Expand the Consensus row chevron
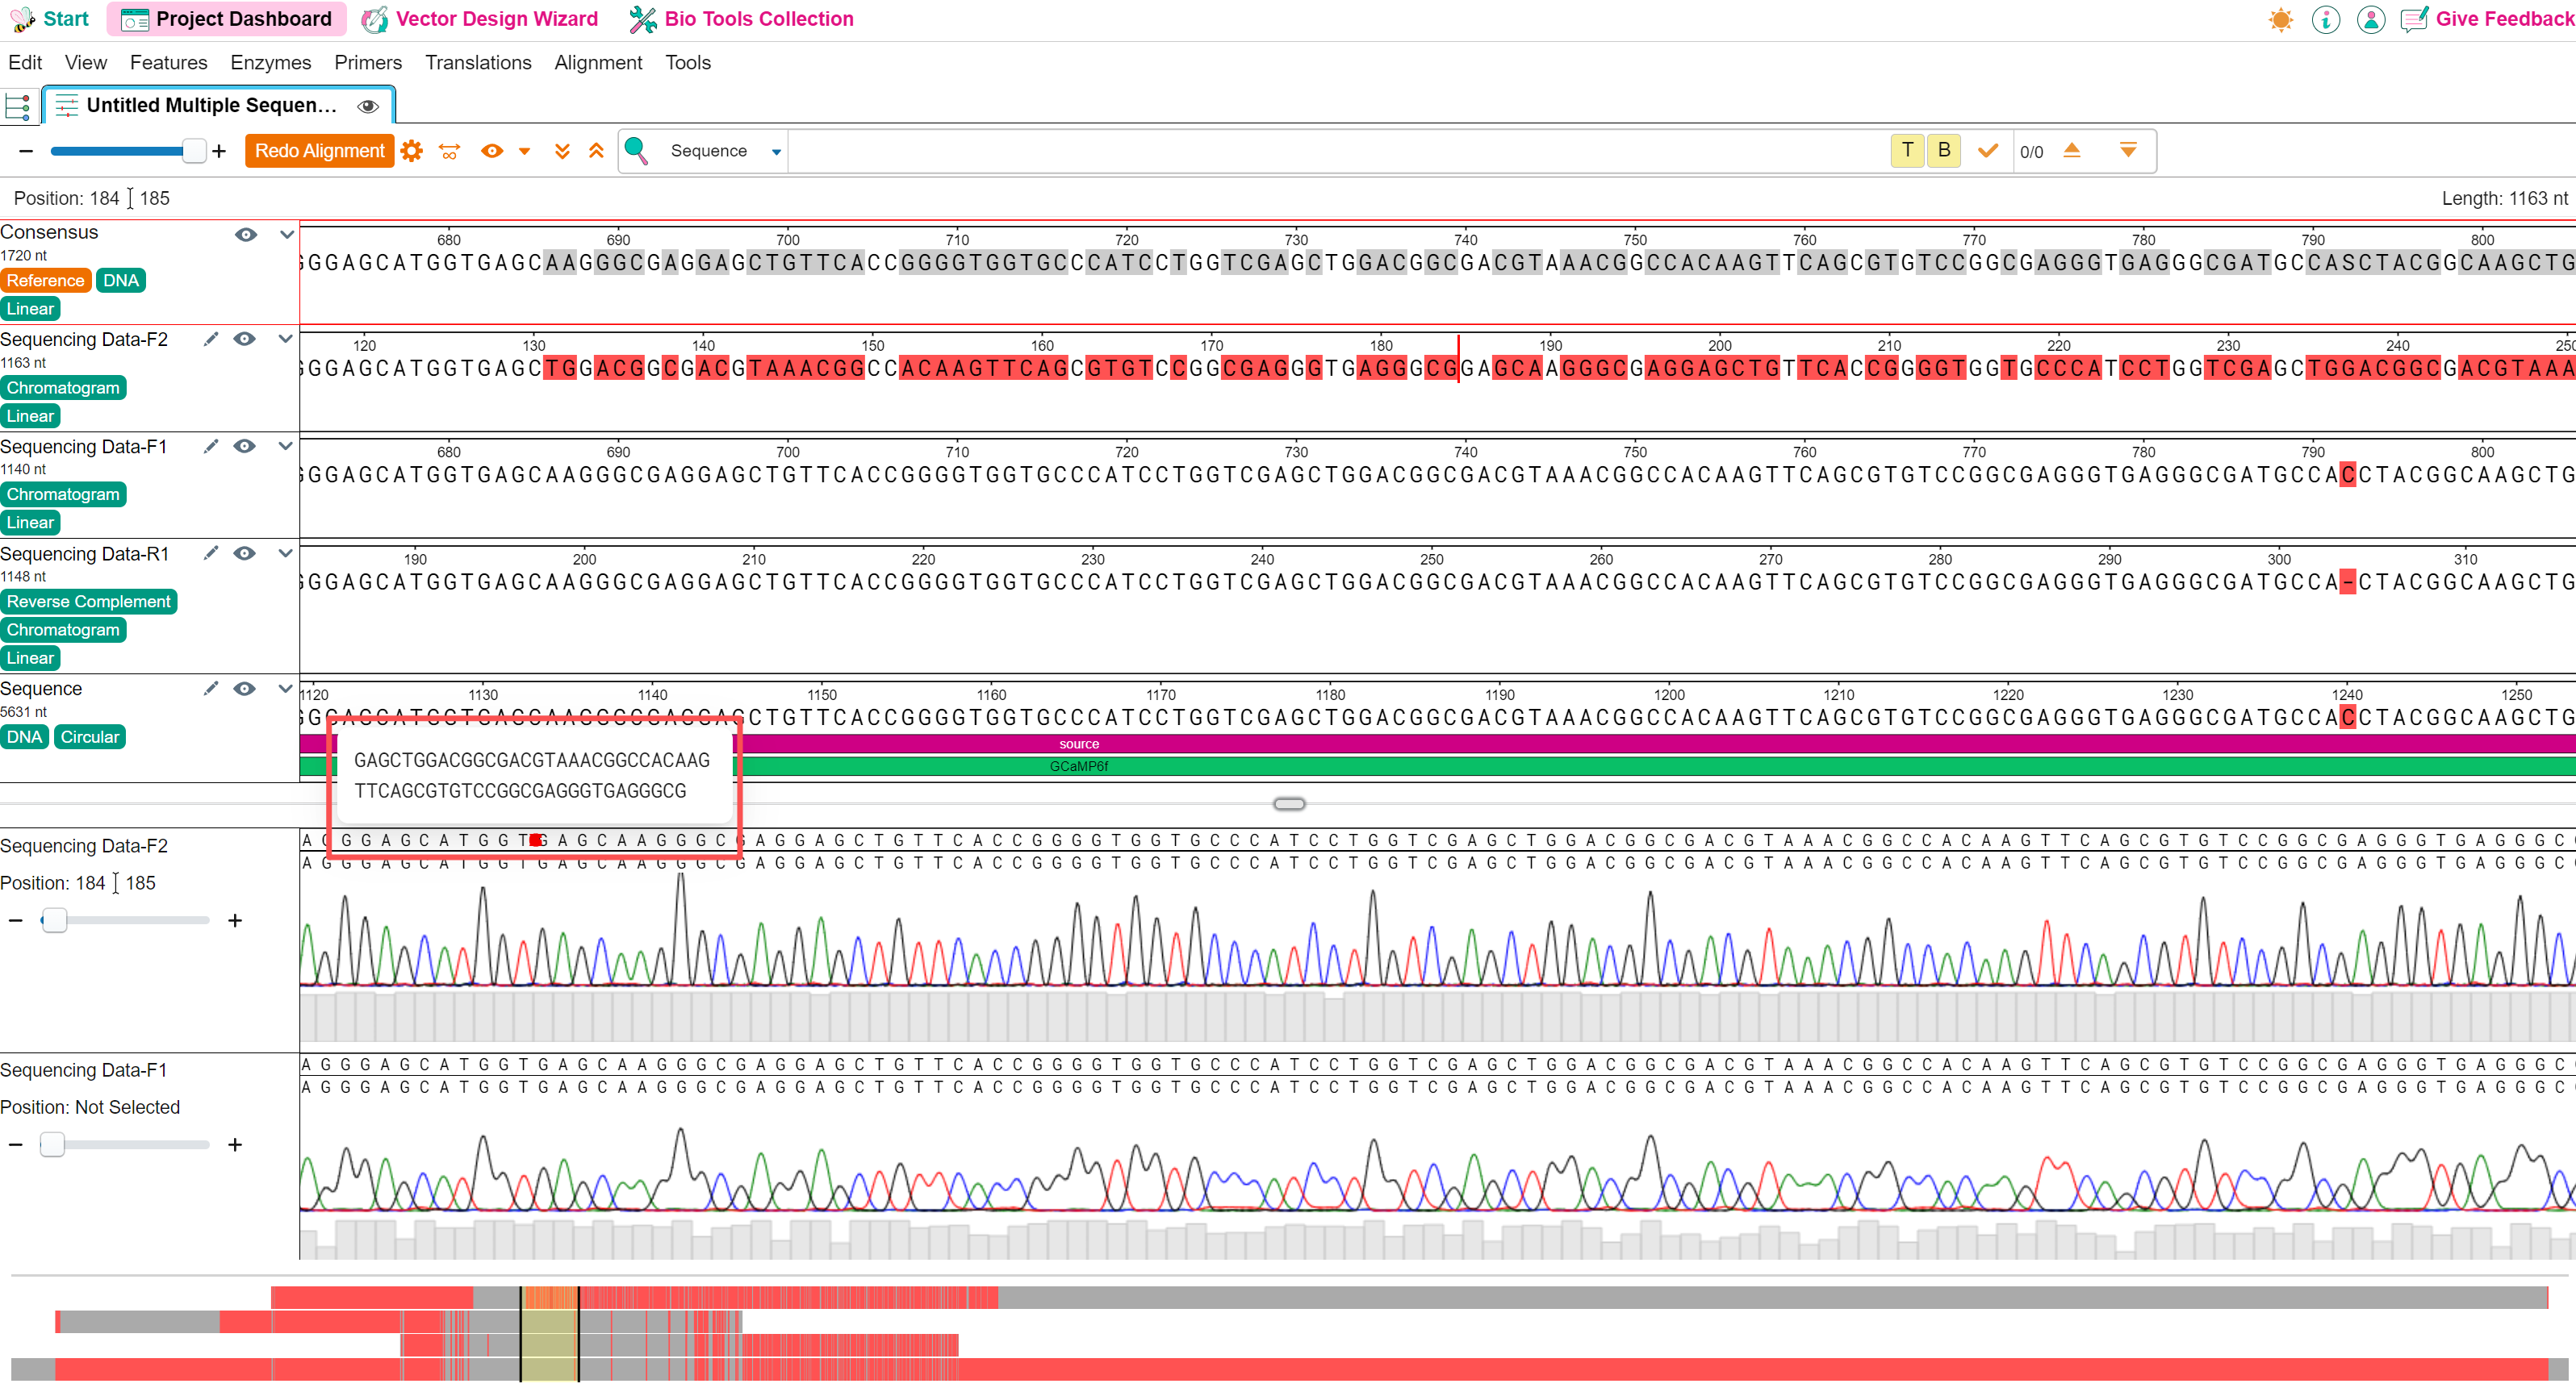The image size is (2576, 1392). (287, 234)
